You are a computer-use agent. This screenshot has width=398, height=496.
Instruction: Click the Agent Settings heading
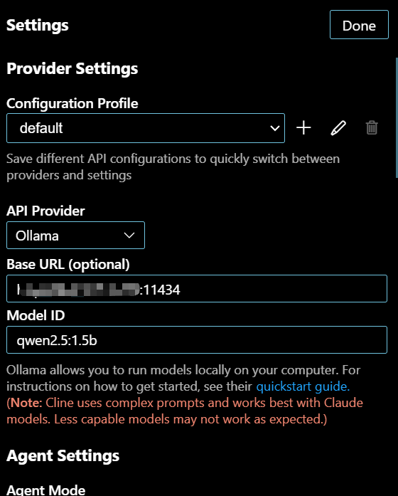tap(63, 456)
